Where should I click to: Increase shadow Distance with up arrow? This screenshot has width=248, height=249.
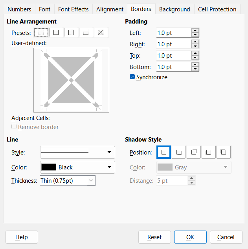[x=192, y=178]
